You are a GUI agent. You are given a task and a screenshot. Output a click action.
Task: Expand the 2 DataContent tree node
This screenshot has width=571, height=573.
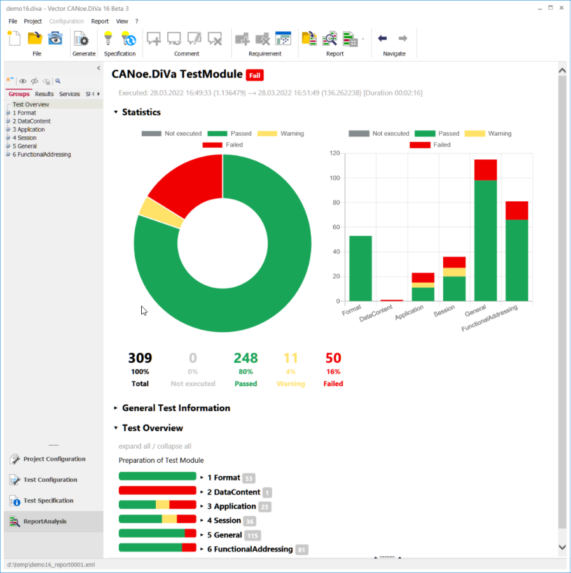click(x=8, y=121)
